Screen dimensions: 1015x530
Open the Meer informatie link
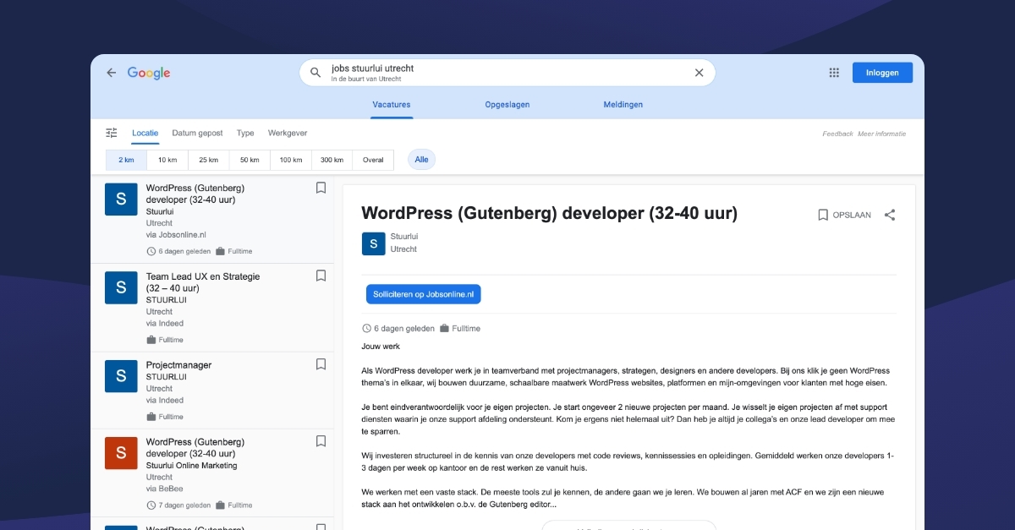[881, 134]
